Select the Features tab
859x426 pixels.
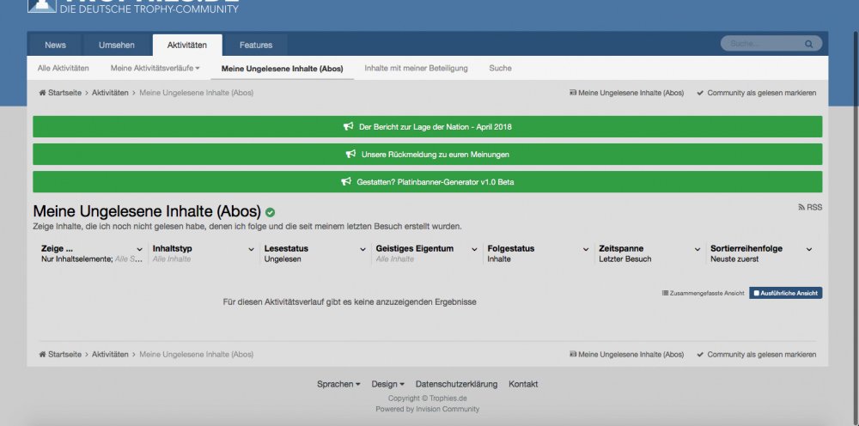pos(256,45)
